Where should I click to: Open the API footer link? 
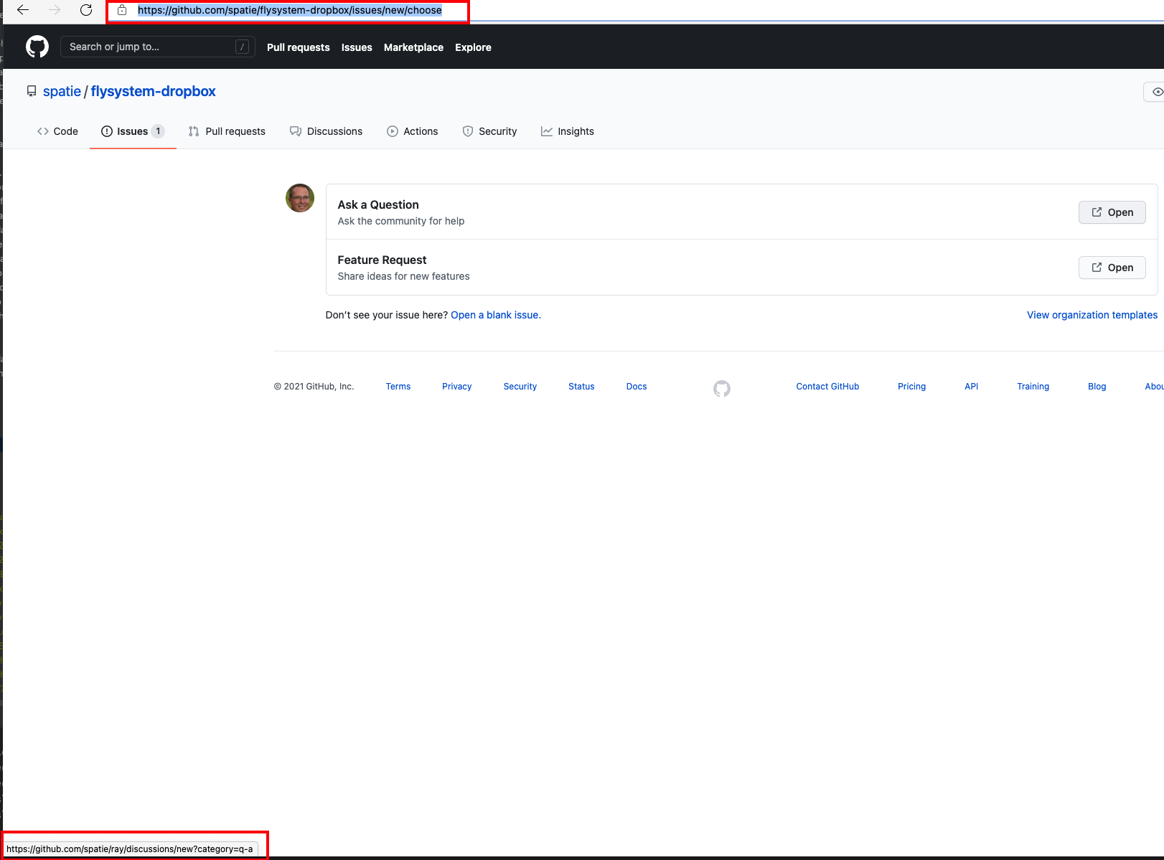point(971,387)
